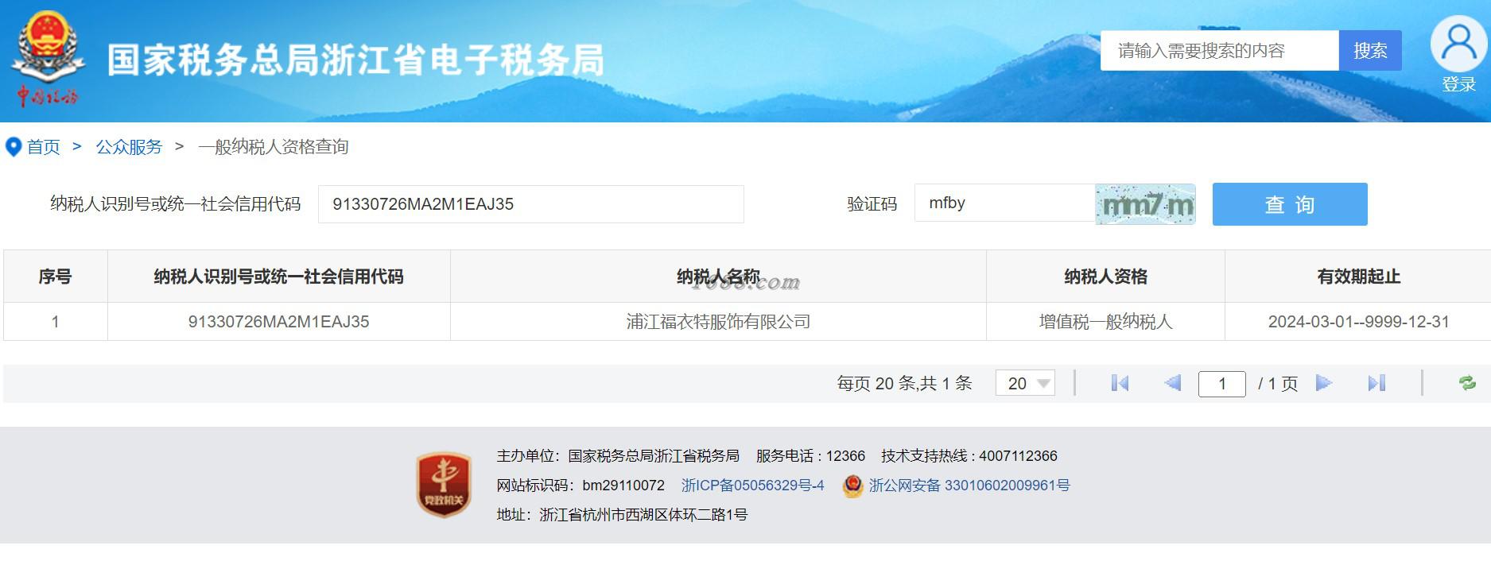Click the 有效期起止 column header
The width and height of the screenshot is (1491, 561).
tap(1358, 277)
